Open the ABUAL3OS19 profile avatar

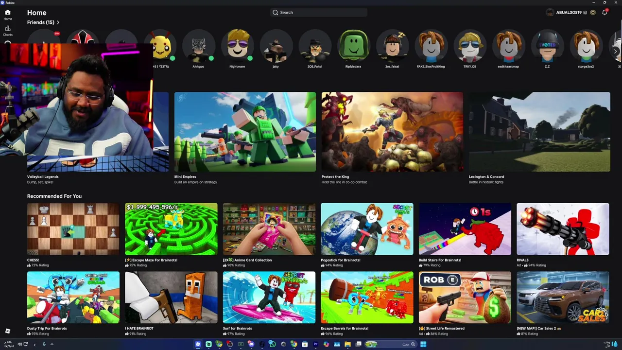pos(550,13)
